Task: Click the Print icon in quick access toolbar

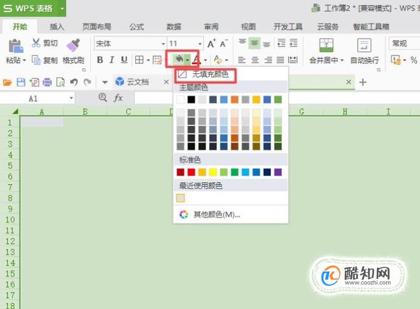Action: [47, 82]
